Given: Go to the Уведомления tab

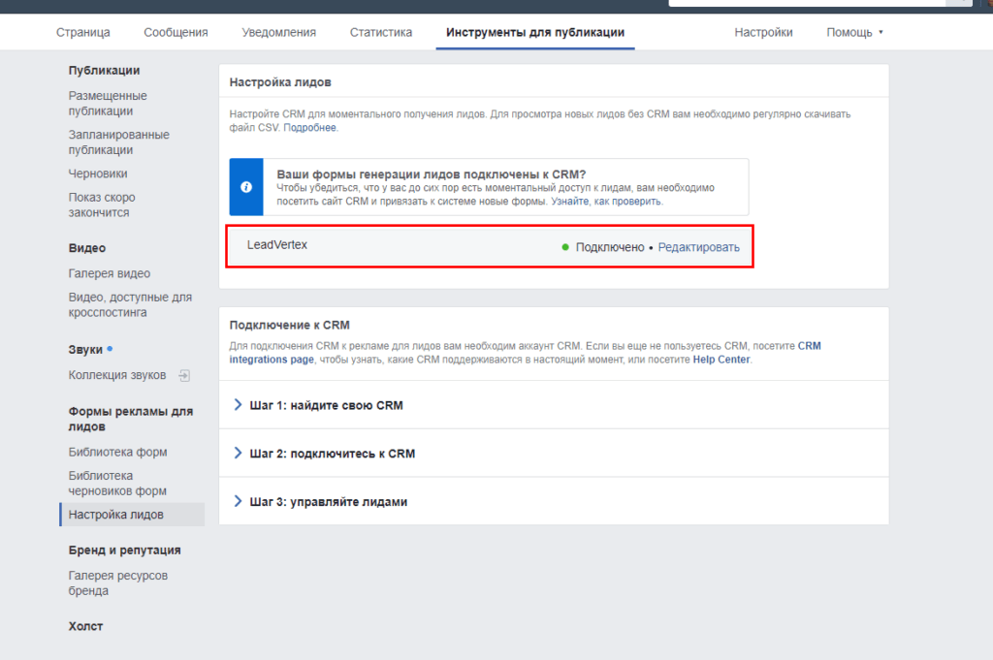Looking at the screenshot, I should coord(278,32).
